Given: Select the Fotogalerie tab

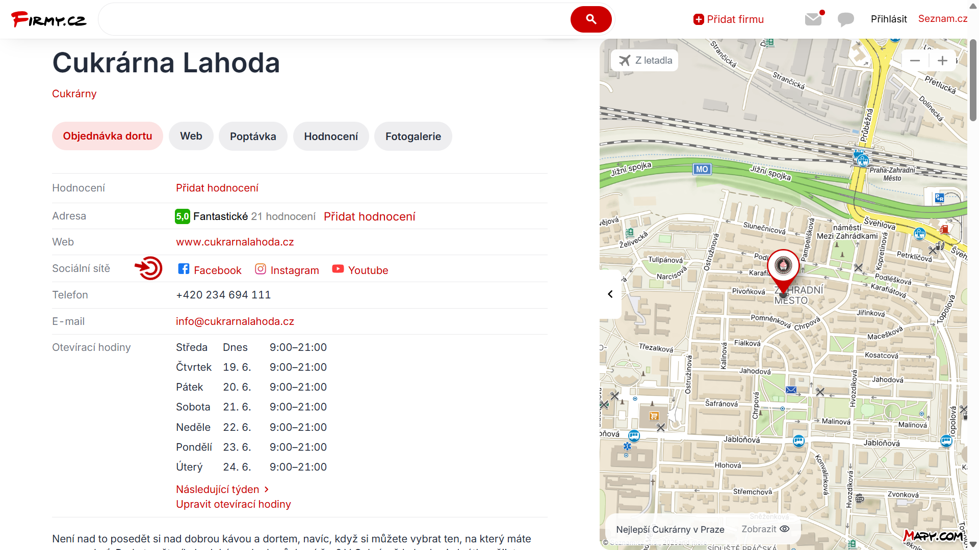Looking at the screenshot, I should click(413, 136).
